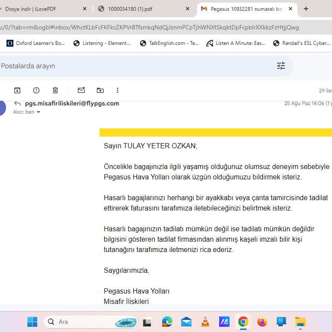Open the Mail app in taskbar

[x=186, y=322]
